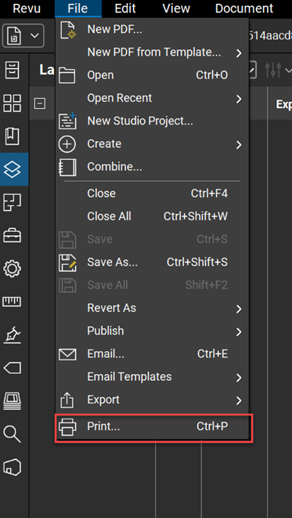Expand the Create submenu arrow

pyautogui.click(x=239, y=145)
